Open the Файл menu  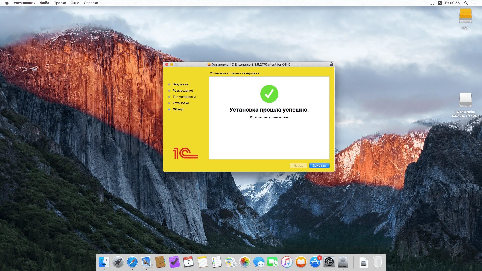(x=44, y=3)
